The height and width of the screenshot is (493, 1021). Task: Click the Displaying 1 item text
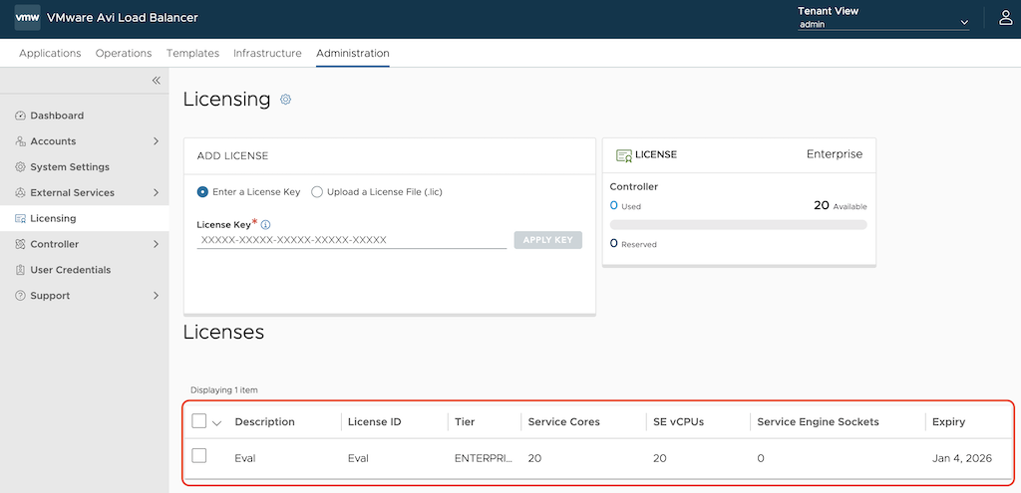(224, 390)
